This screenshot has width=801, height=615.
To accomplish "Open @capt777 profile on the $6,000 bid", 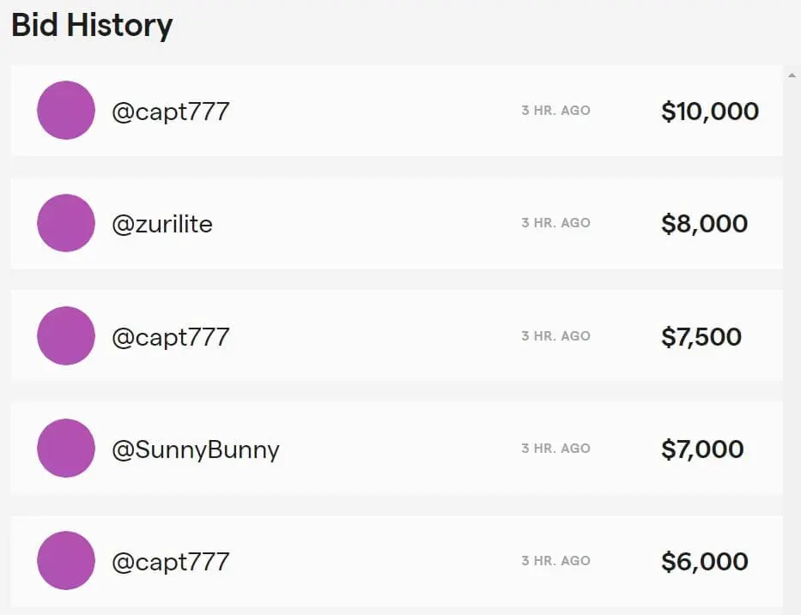I will point(171,562).
